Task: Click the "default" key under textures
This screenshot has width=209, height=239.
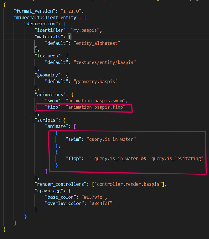Action: pyautogui.click(x=57, y=62)
